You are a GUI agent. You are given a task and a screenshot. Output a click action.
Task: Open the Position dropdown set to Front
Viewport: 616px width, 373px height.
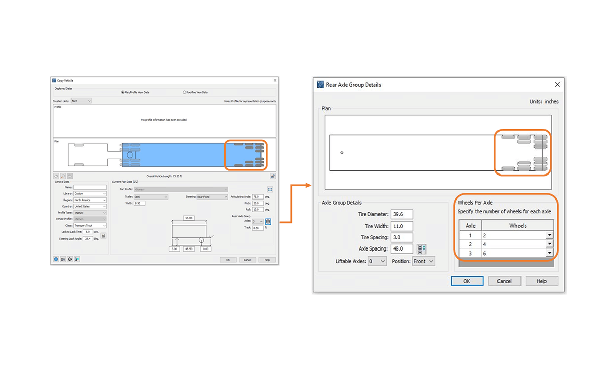(x=423, y=261)
